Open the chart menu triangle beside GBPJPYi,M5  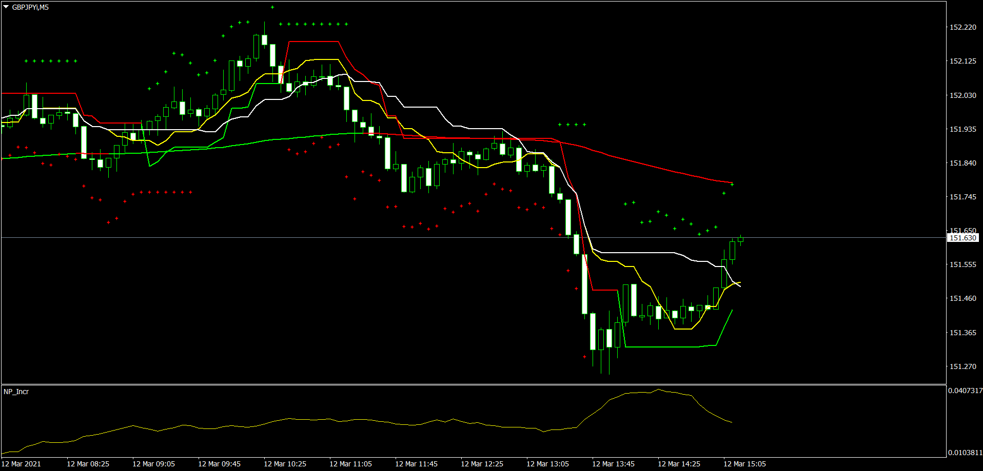6,7
